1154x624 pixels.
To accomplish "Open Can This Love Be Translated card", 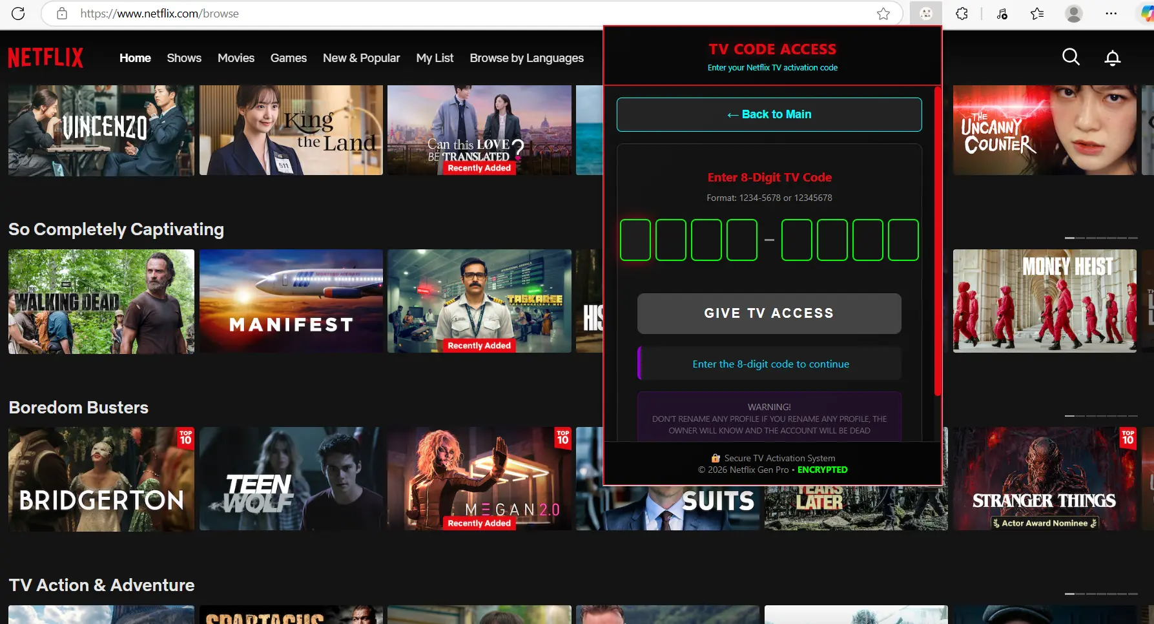I will (x=479, y=130).
